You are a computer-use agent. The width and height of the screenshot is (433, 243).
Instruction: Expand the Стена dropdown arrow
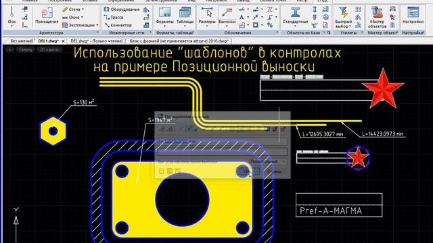pyautogui.click(x=83, y=9)
